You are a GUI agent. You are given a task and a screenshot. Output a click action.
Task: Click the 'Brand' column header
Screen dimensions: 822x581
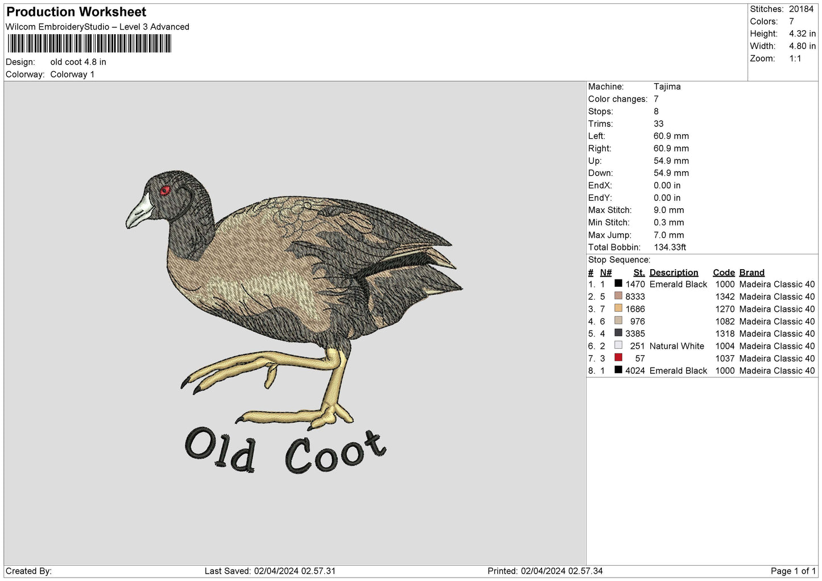[x=751, y=273]
